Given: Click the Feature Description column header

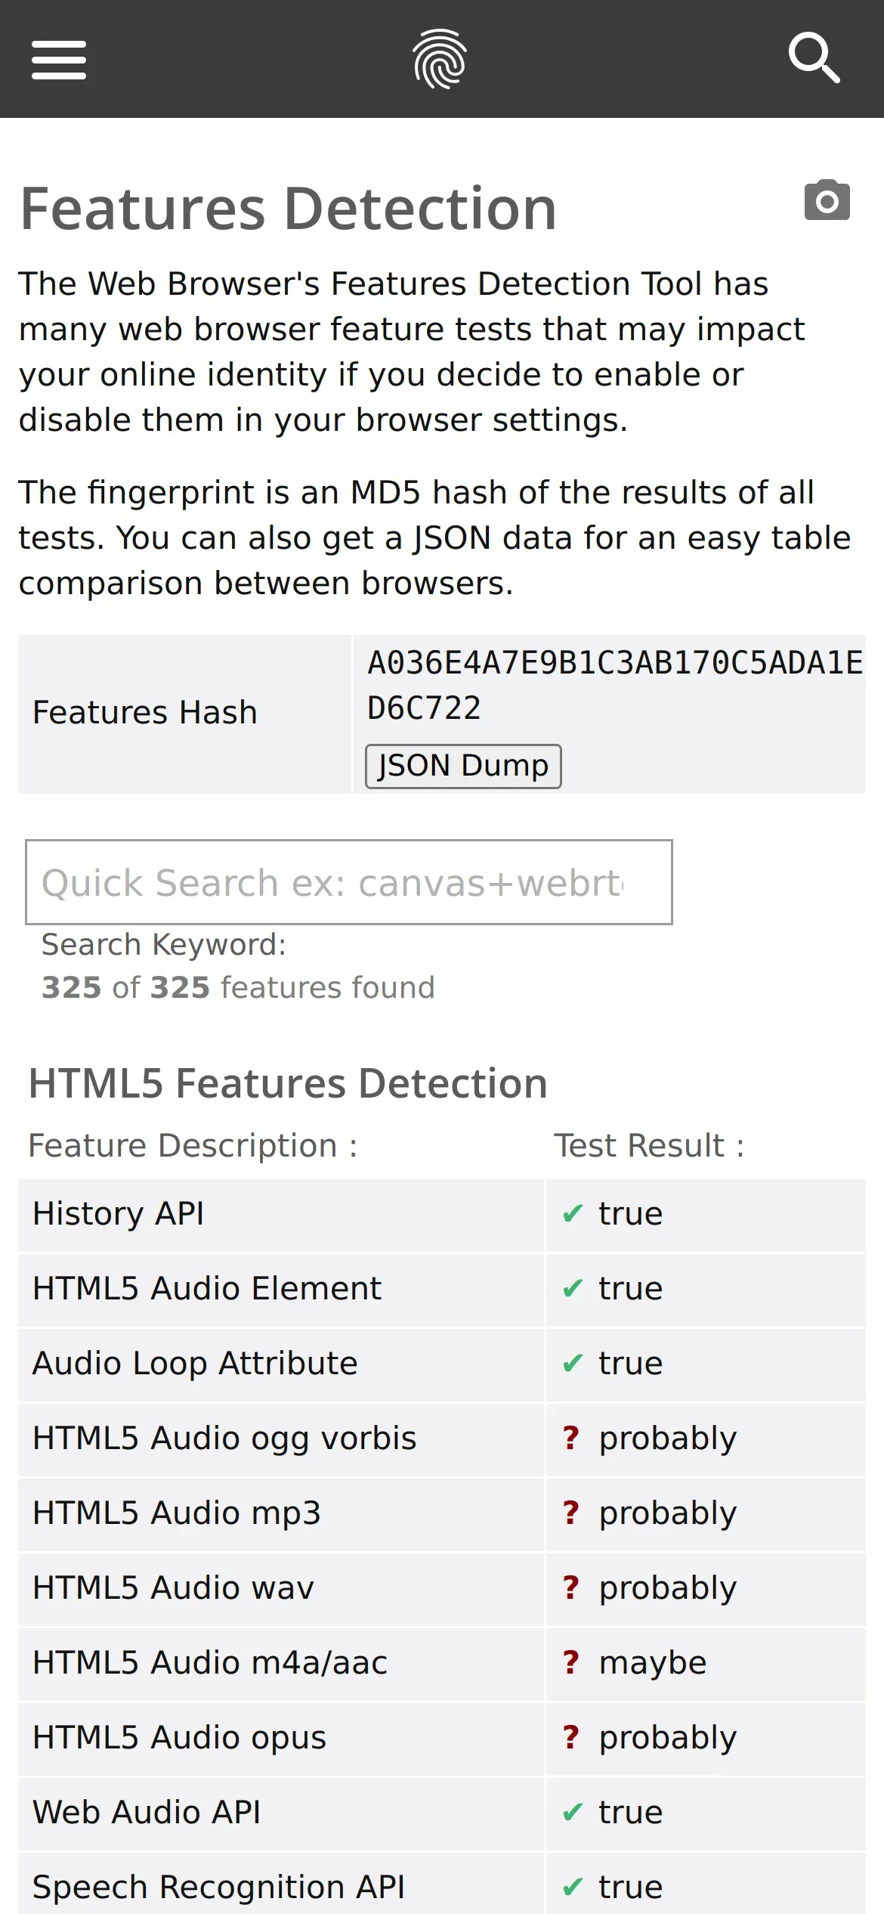Looking at the screenshot, I should coord(193,1146).
